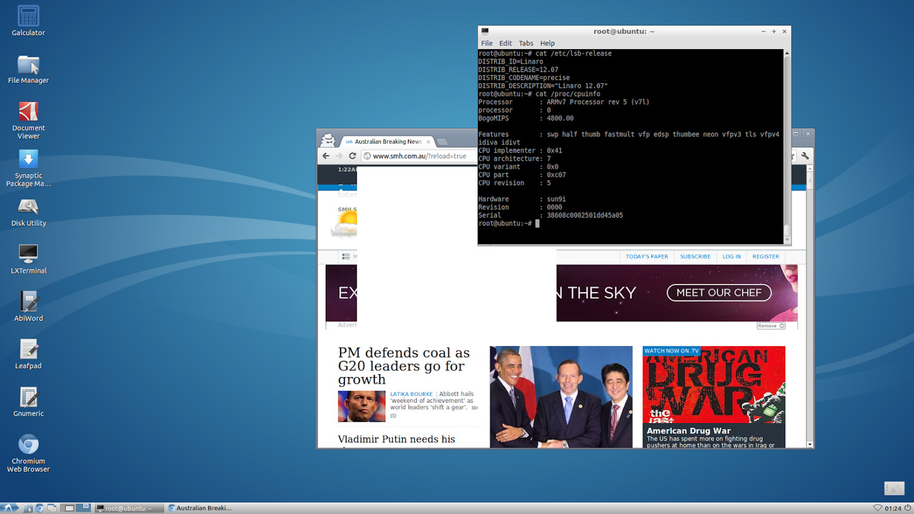Open the LXDE start menu in taskbar
This screenshot has width=914, height=514.
(x=9, y=508)
